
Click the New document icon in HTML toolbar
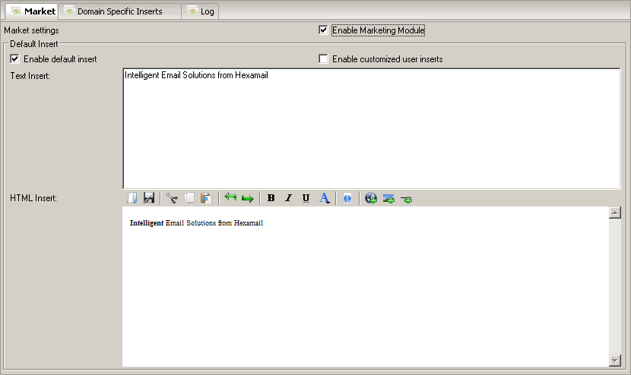click(x=132, y=198)
